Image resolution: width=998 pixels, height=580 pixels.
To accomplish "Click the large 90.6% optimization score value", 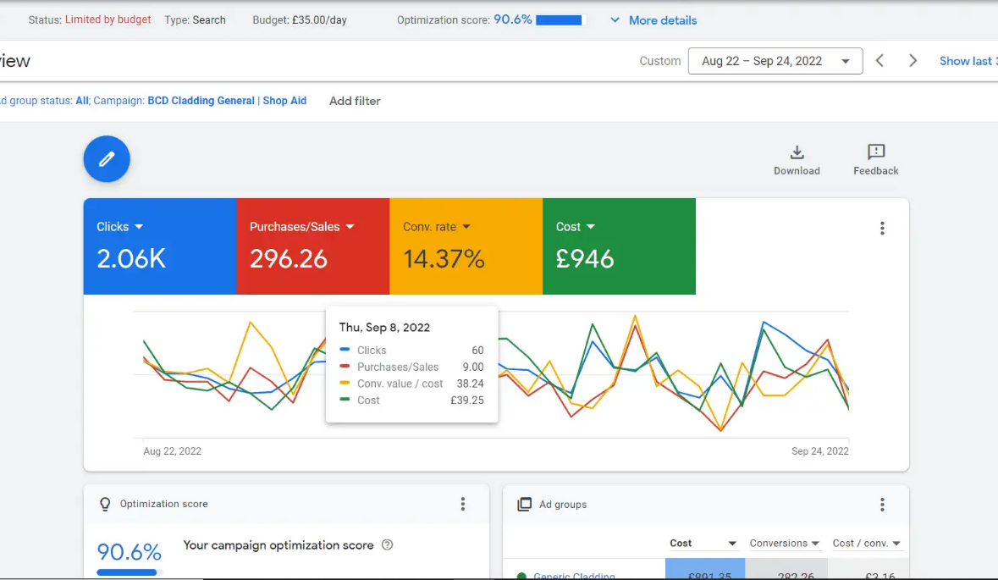I will [130, 551].
